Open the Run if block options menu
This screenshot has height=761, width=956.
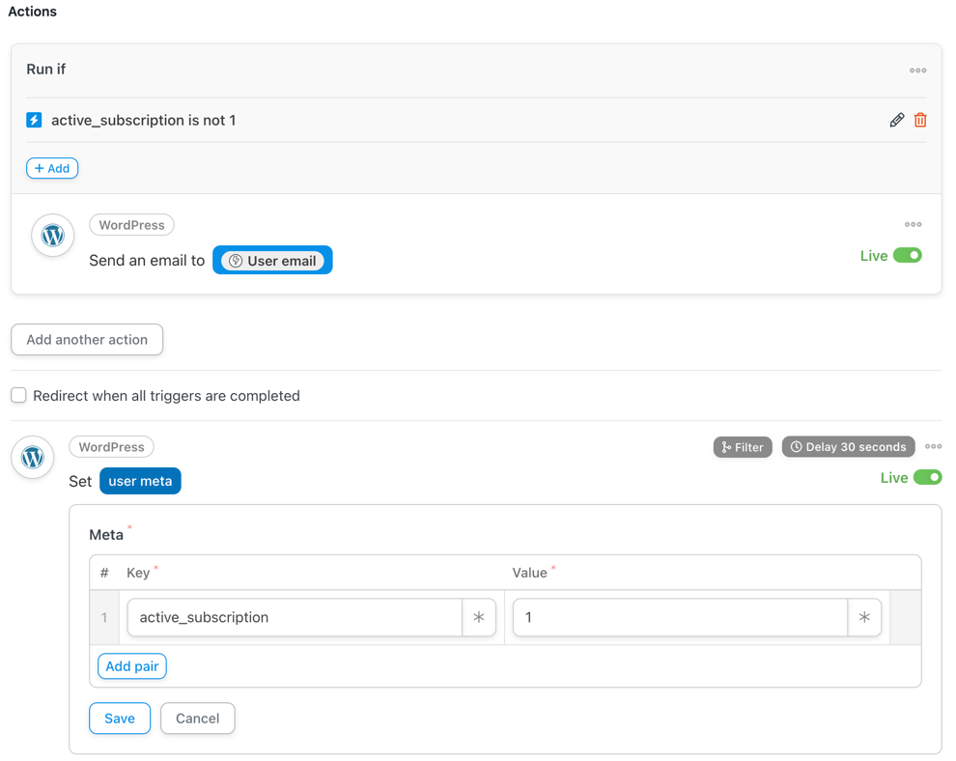click(x=917, y=70)
